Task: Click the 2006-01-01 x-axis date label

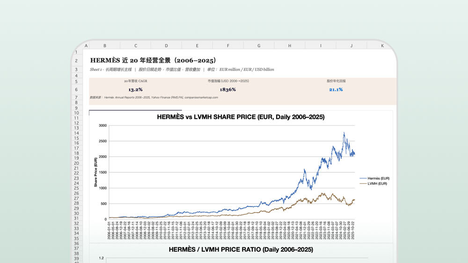Action: tap(109, 231)
